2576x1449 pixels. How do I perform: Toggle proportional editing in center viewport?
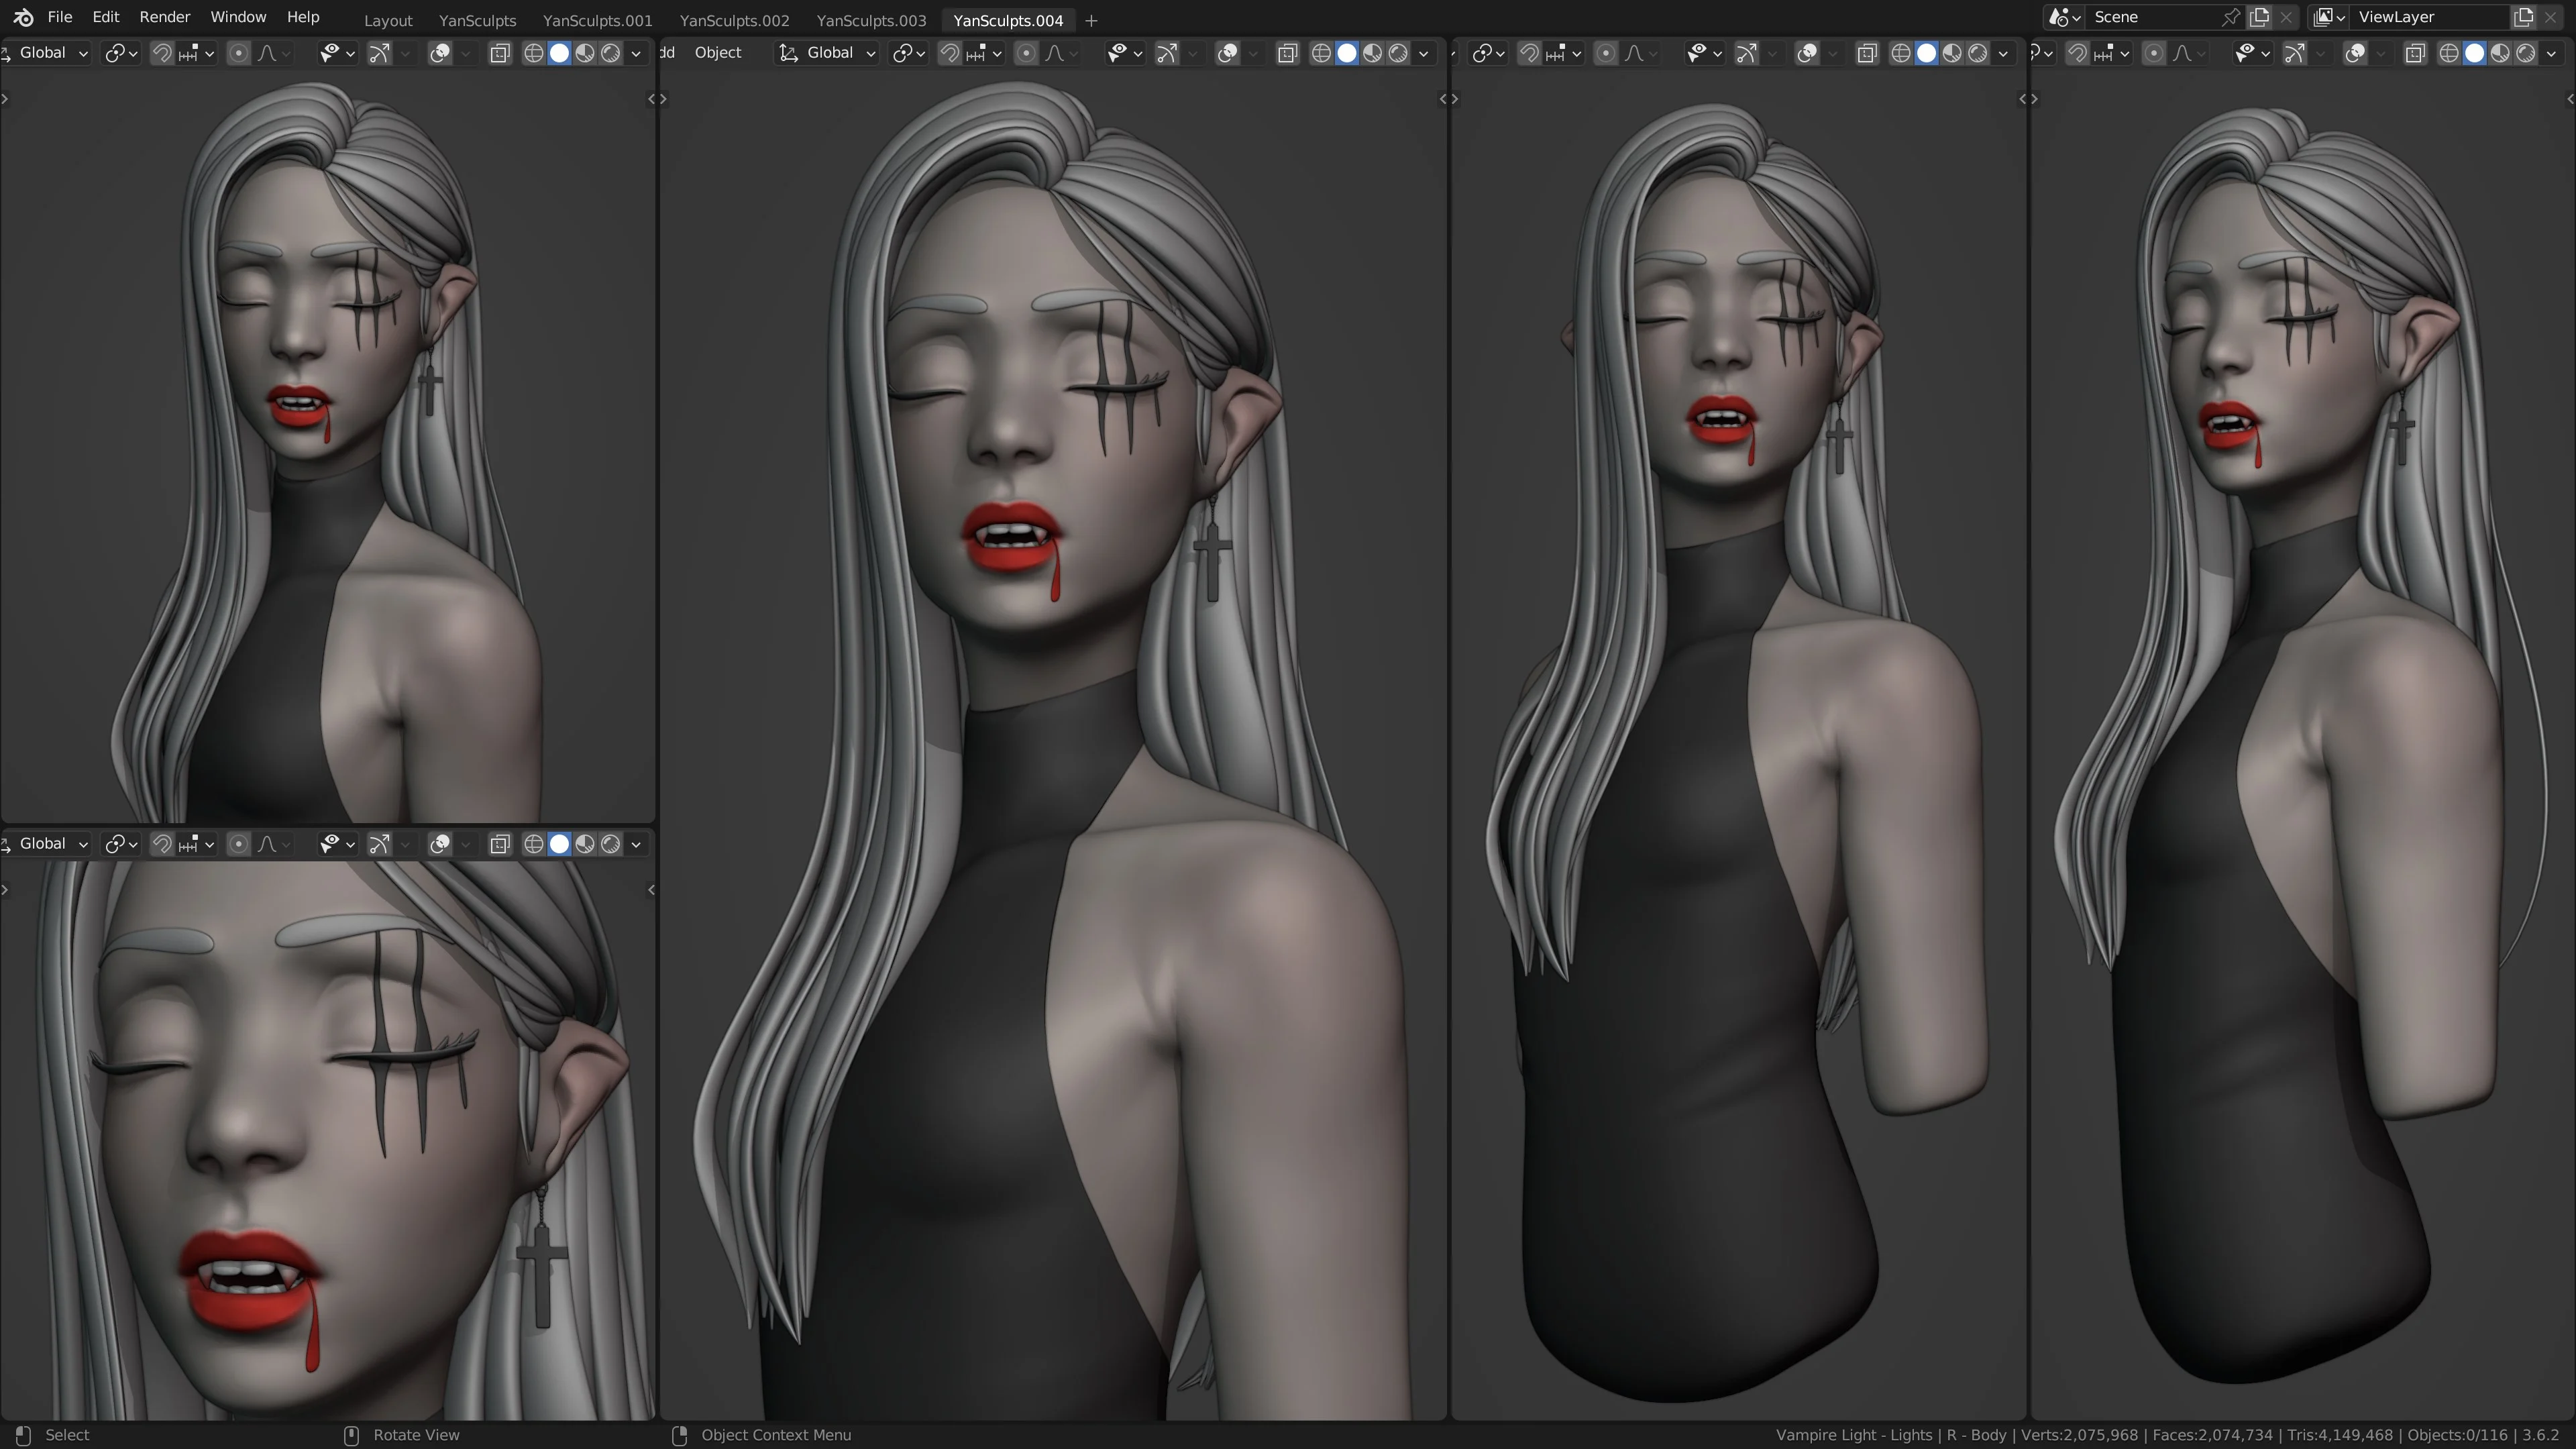coord(1026,53)
